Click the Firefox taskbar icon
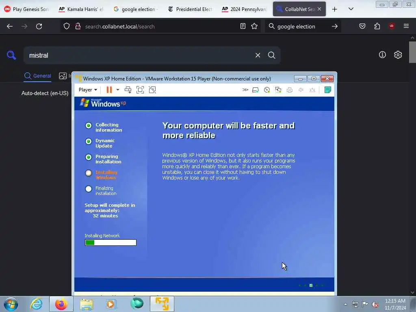416x312 pixels. 61,304
